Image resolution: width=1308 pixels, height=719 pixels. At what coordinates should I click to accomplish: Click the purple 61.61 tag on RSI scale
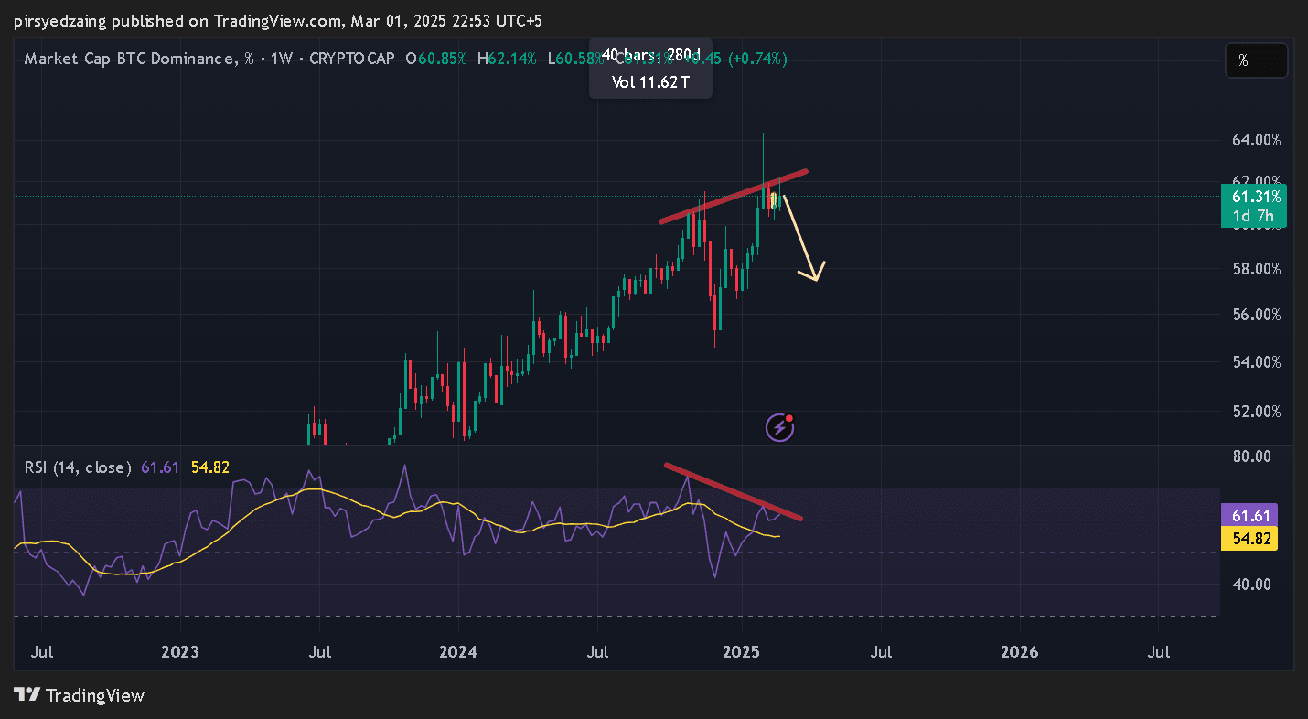(1249, 516)
